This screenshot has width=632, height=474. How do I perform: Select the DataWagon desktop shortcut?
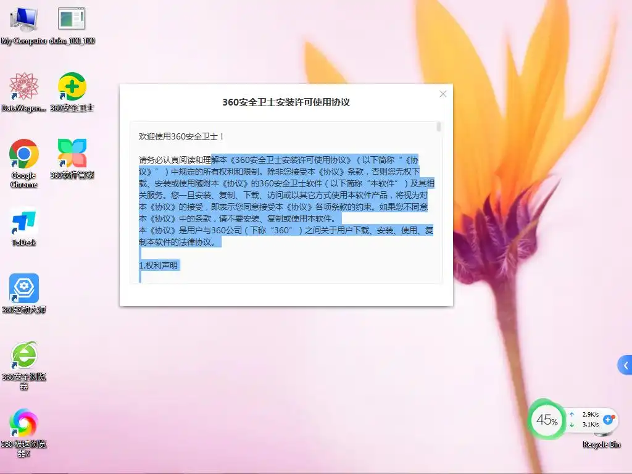pyautogui.click(x=23, y=92)
